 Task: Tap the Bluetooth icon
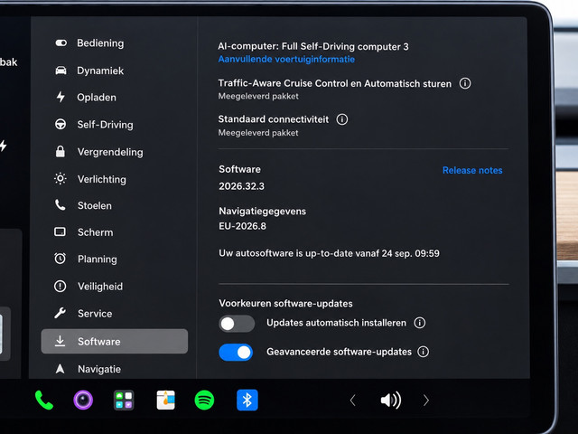[x=247, y=400]
